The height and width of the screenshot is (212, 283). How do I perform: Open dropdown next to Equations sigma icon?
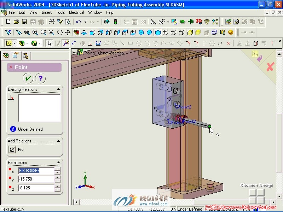[x=168, y=22]
